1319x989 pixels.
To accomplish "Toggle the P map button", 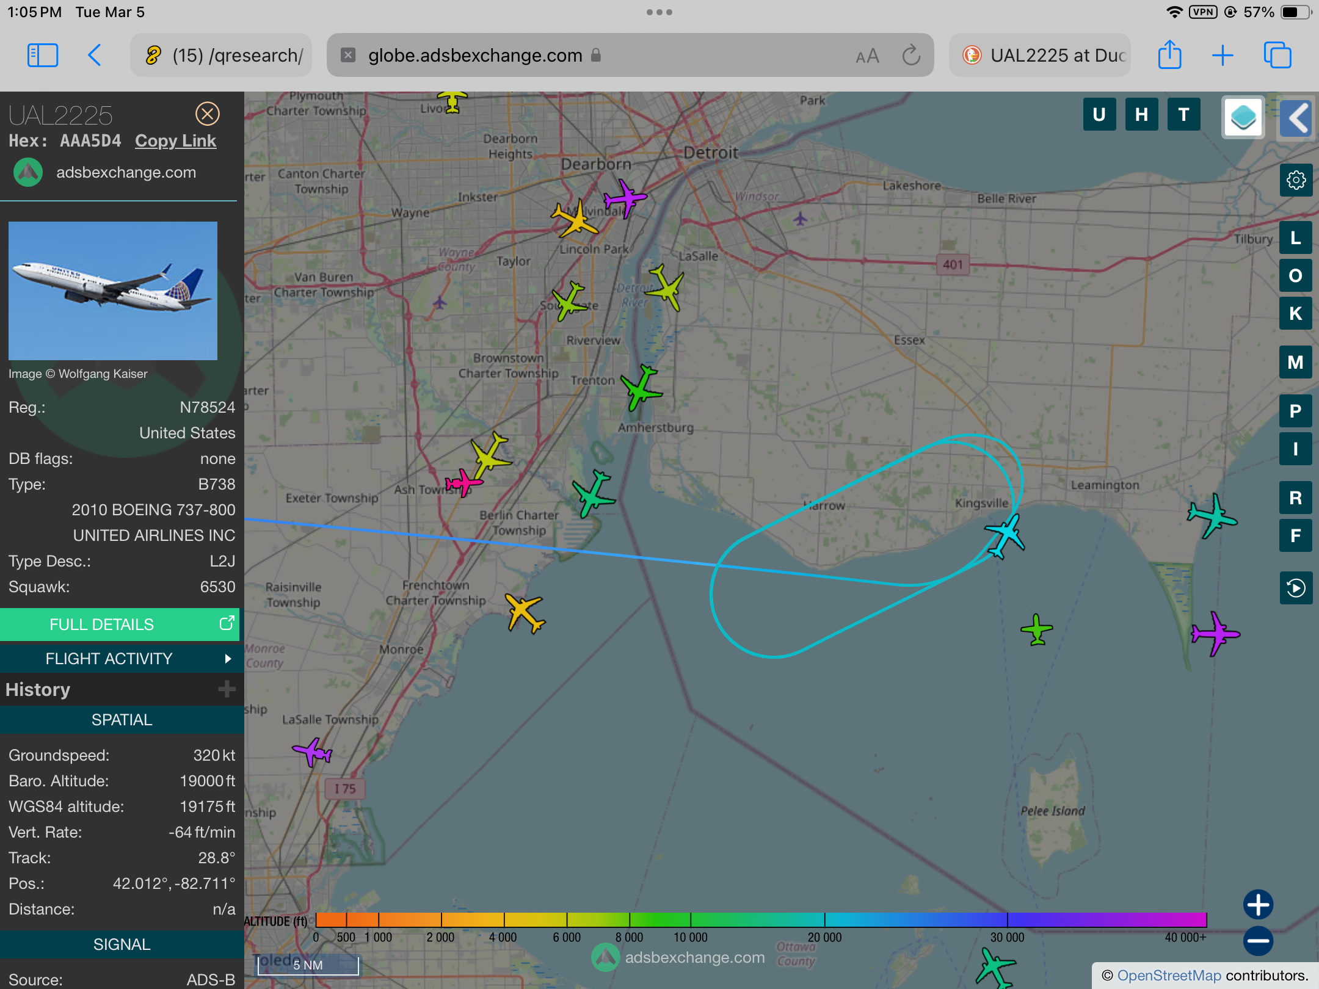I will 1296,411.
